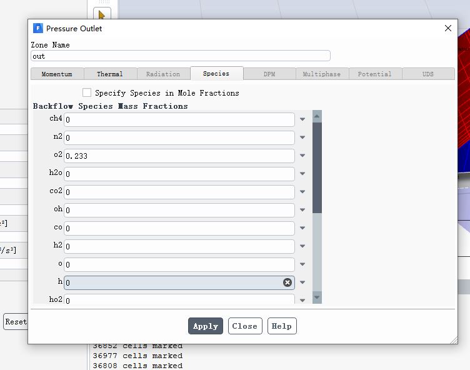
Task: Click the o2 mass fraction field
Action: click(x=179, y=156)
